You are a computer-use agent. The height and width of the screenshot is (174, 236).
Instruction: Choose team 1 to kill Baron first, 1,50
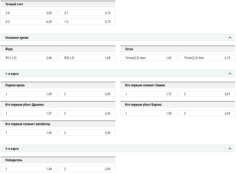(x=148, y=113)
